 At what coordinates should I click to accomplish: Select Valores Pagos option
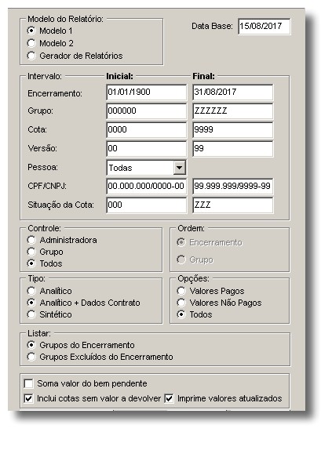[x=181, y=291]
